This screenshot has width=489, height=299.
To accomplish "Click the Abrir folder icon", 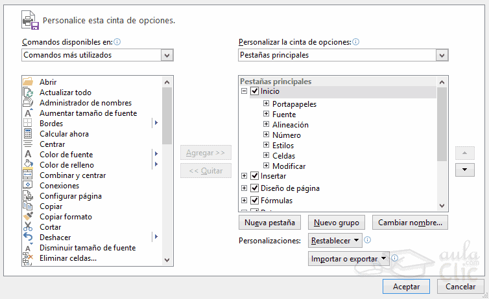I will click(x=28, y=82).
